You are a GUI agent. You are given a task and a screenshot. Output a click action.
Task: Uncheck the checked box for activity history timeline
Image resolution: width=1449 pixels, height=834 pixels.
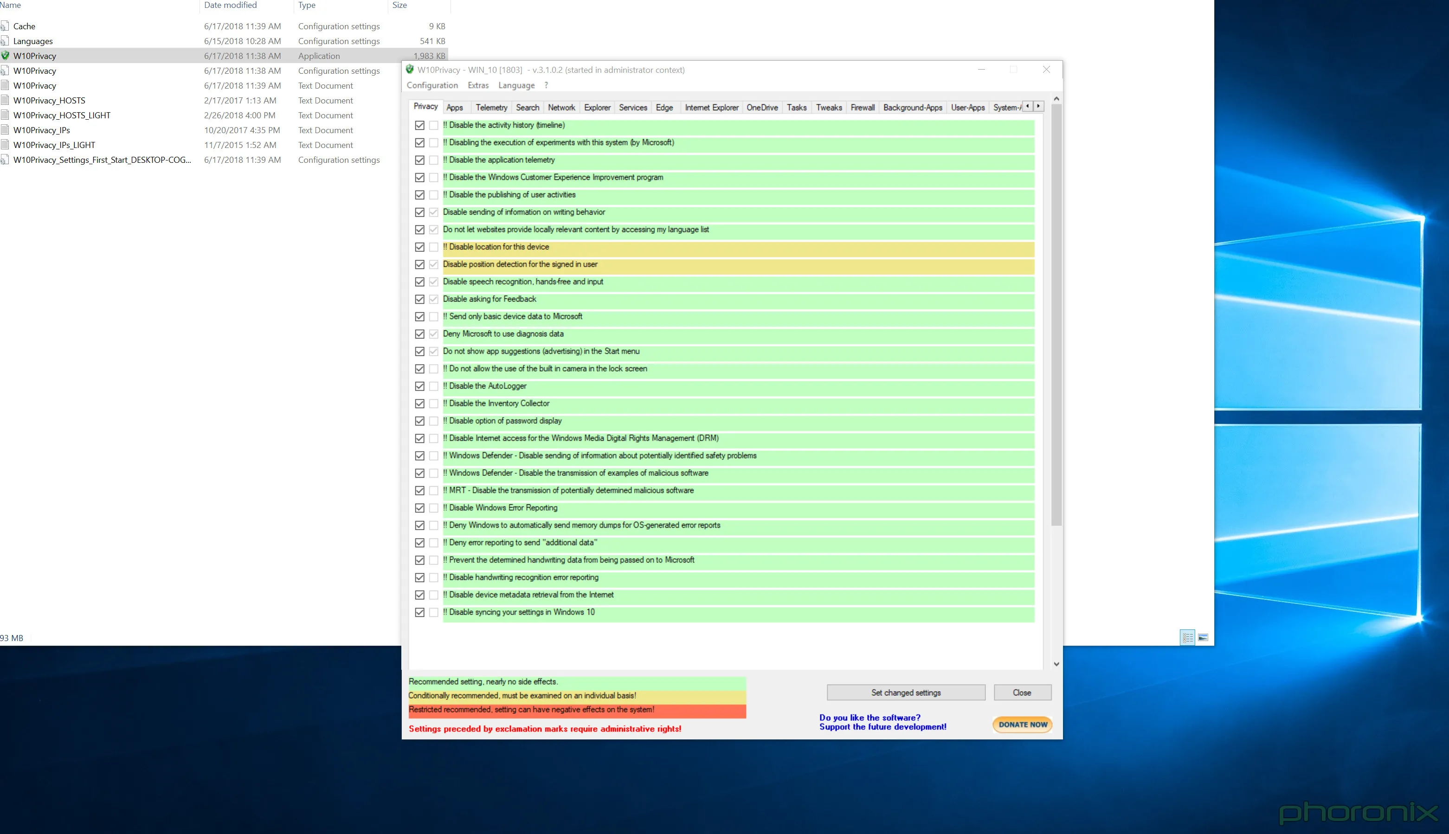419,125
